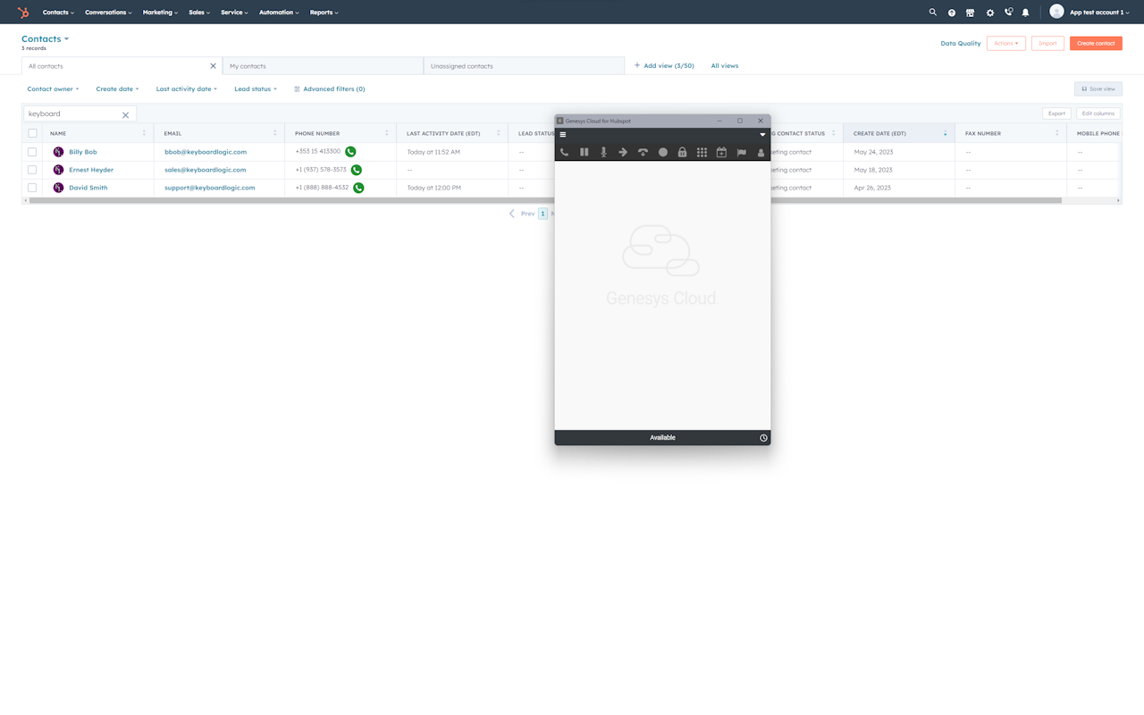
Task: Click the transfer arrow icon in Genesys
Action: [623, 153]
